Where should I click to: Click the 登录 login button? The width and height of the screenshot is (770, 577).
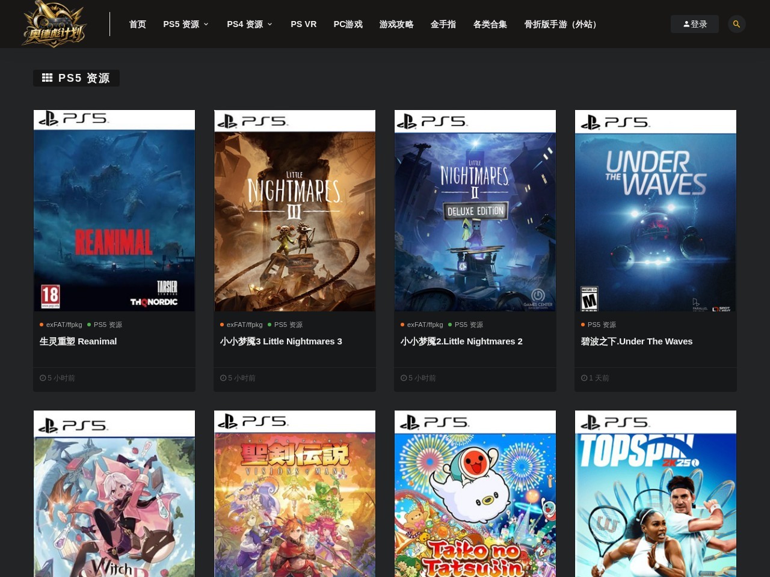[695, 24]
